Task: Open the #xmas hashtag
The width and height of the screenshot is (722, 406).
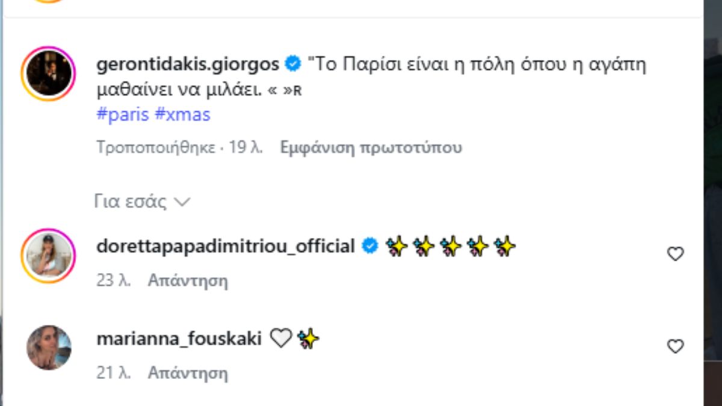Action: pyautogui.click(x=182, y=114)
